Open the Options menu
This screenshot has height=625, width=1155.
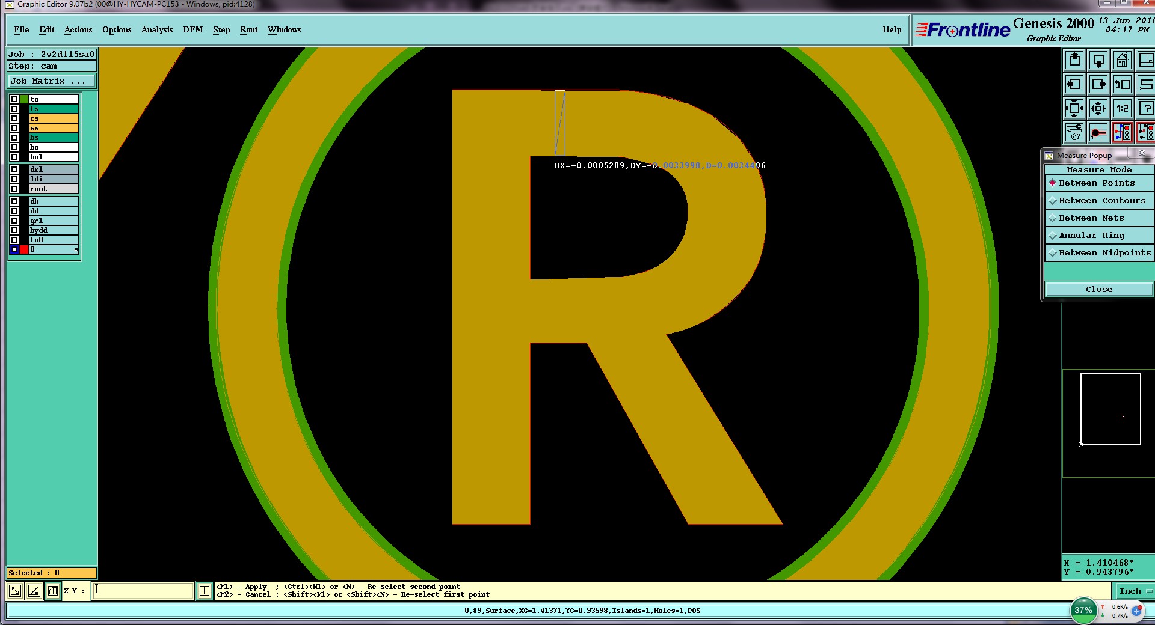click(117, 29)
